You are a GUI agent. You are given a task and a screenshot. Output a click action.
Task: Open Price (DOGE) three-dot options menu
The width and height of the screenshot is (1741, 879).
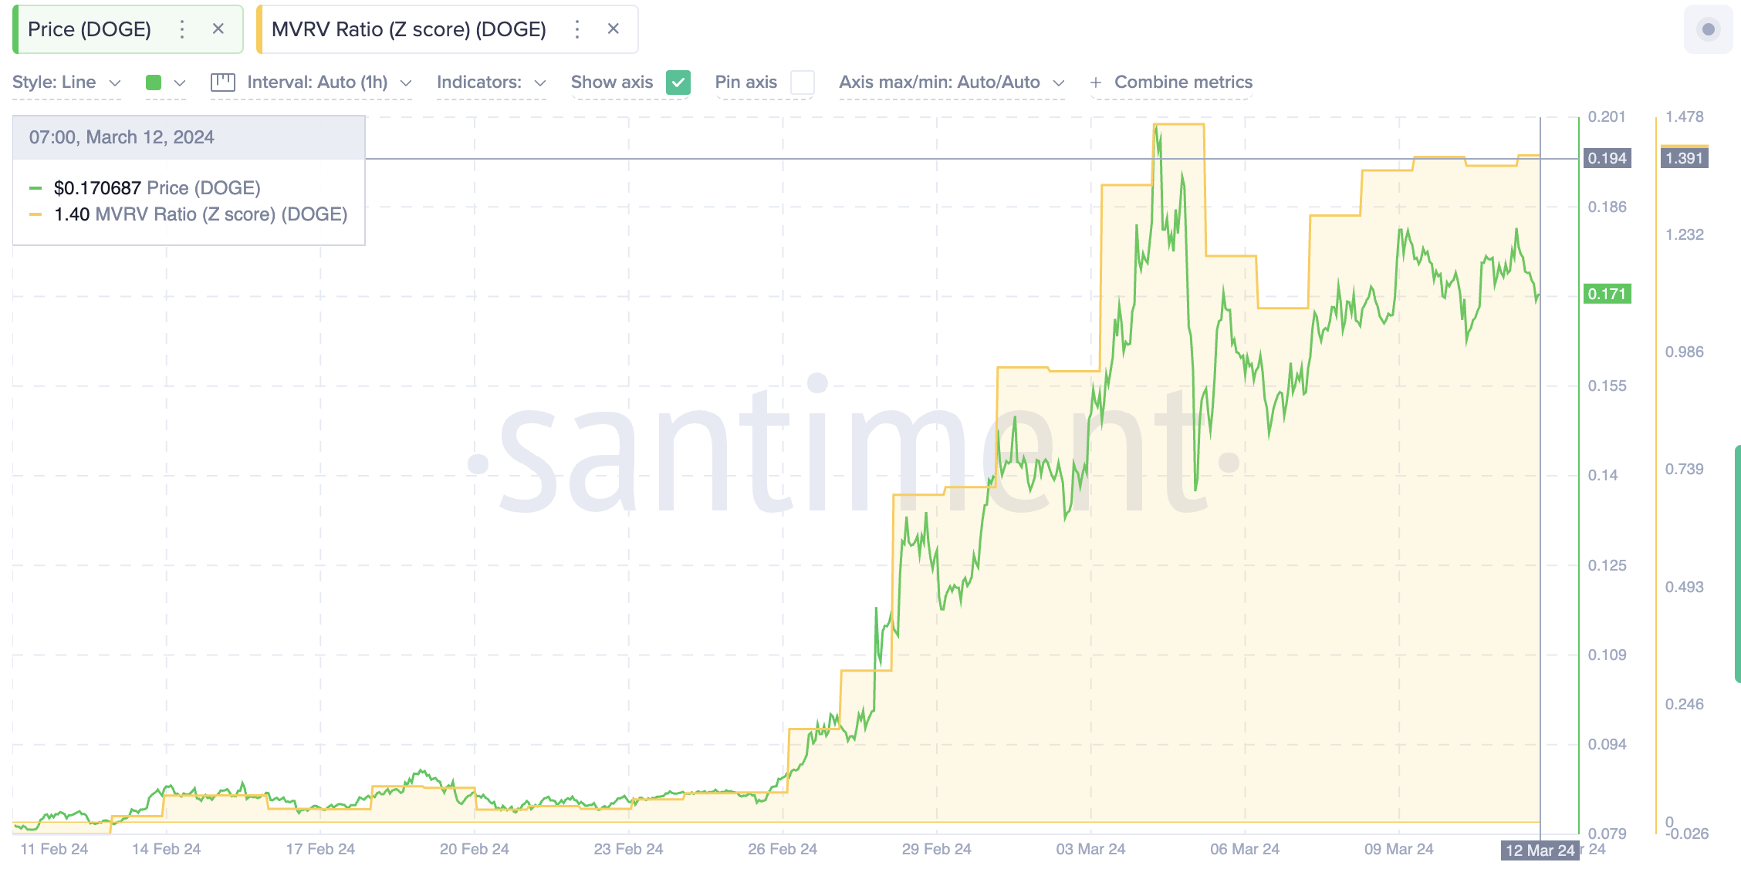tap(182, 29)
